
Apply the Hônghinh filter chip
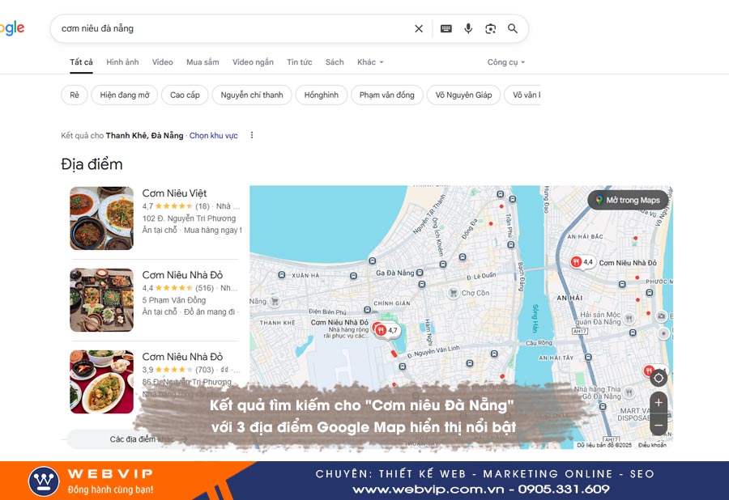pyautogui.click(x=322, y=95)
